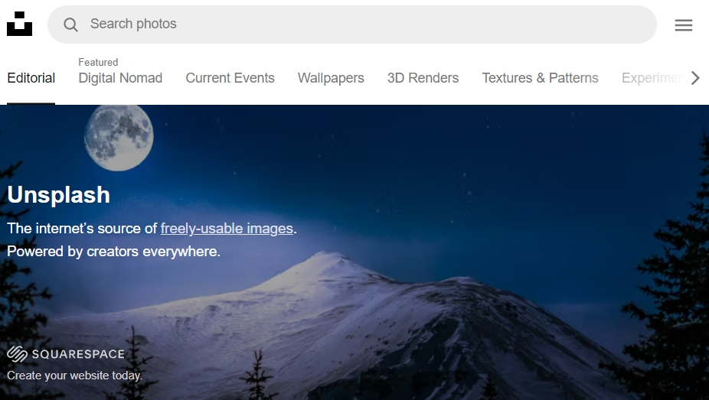Switch to the Current Events topic
This screenshot has height=400, width=709.
[230, 78]
